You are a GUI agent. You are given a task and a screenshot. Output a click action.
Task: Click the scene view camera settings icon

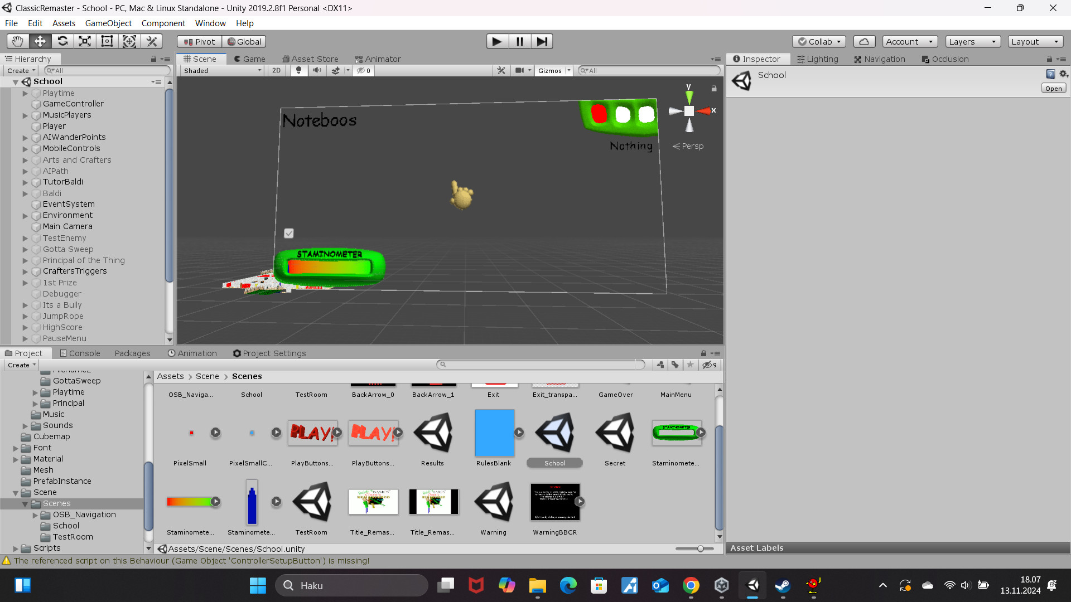[x=520, y=70]
